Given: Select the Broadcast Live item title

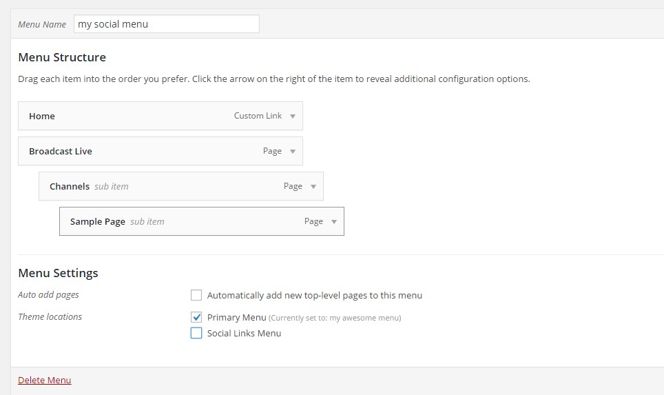Looking at the screenshot, I should coord(61,151).
